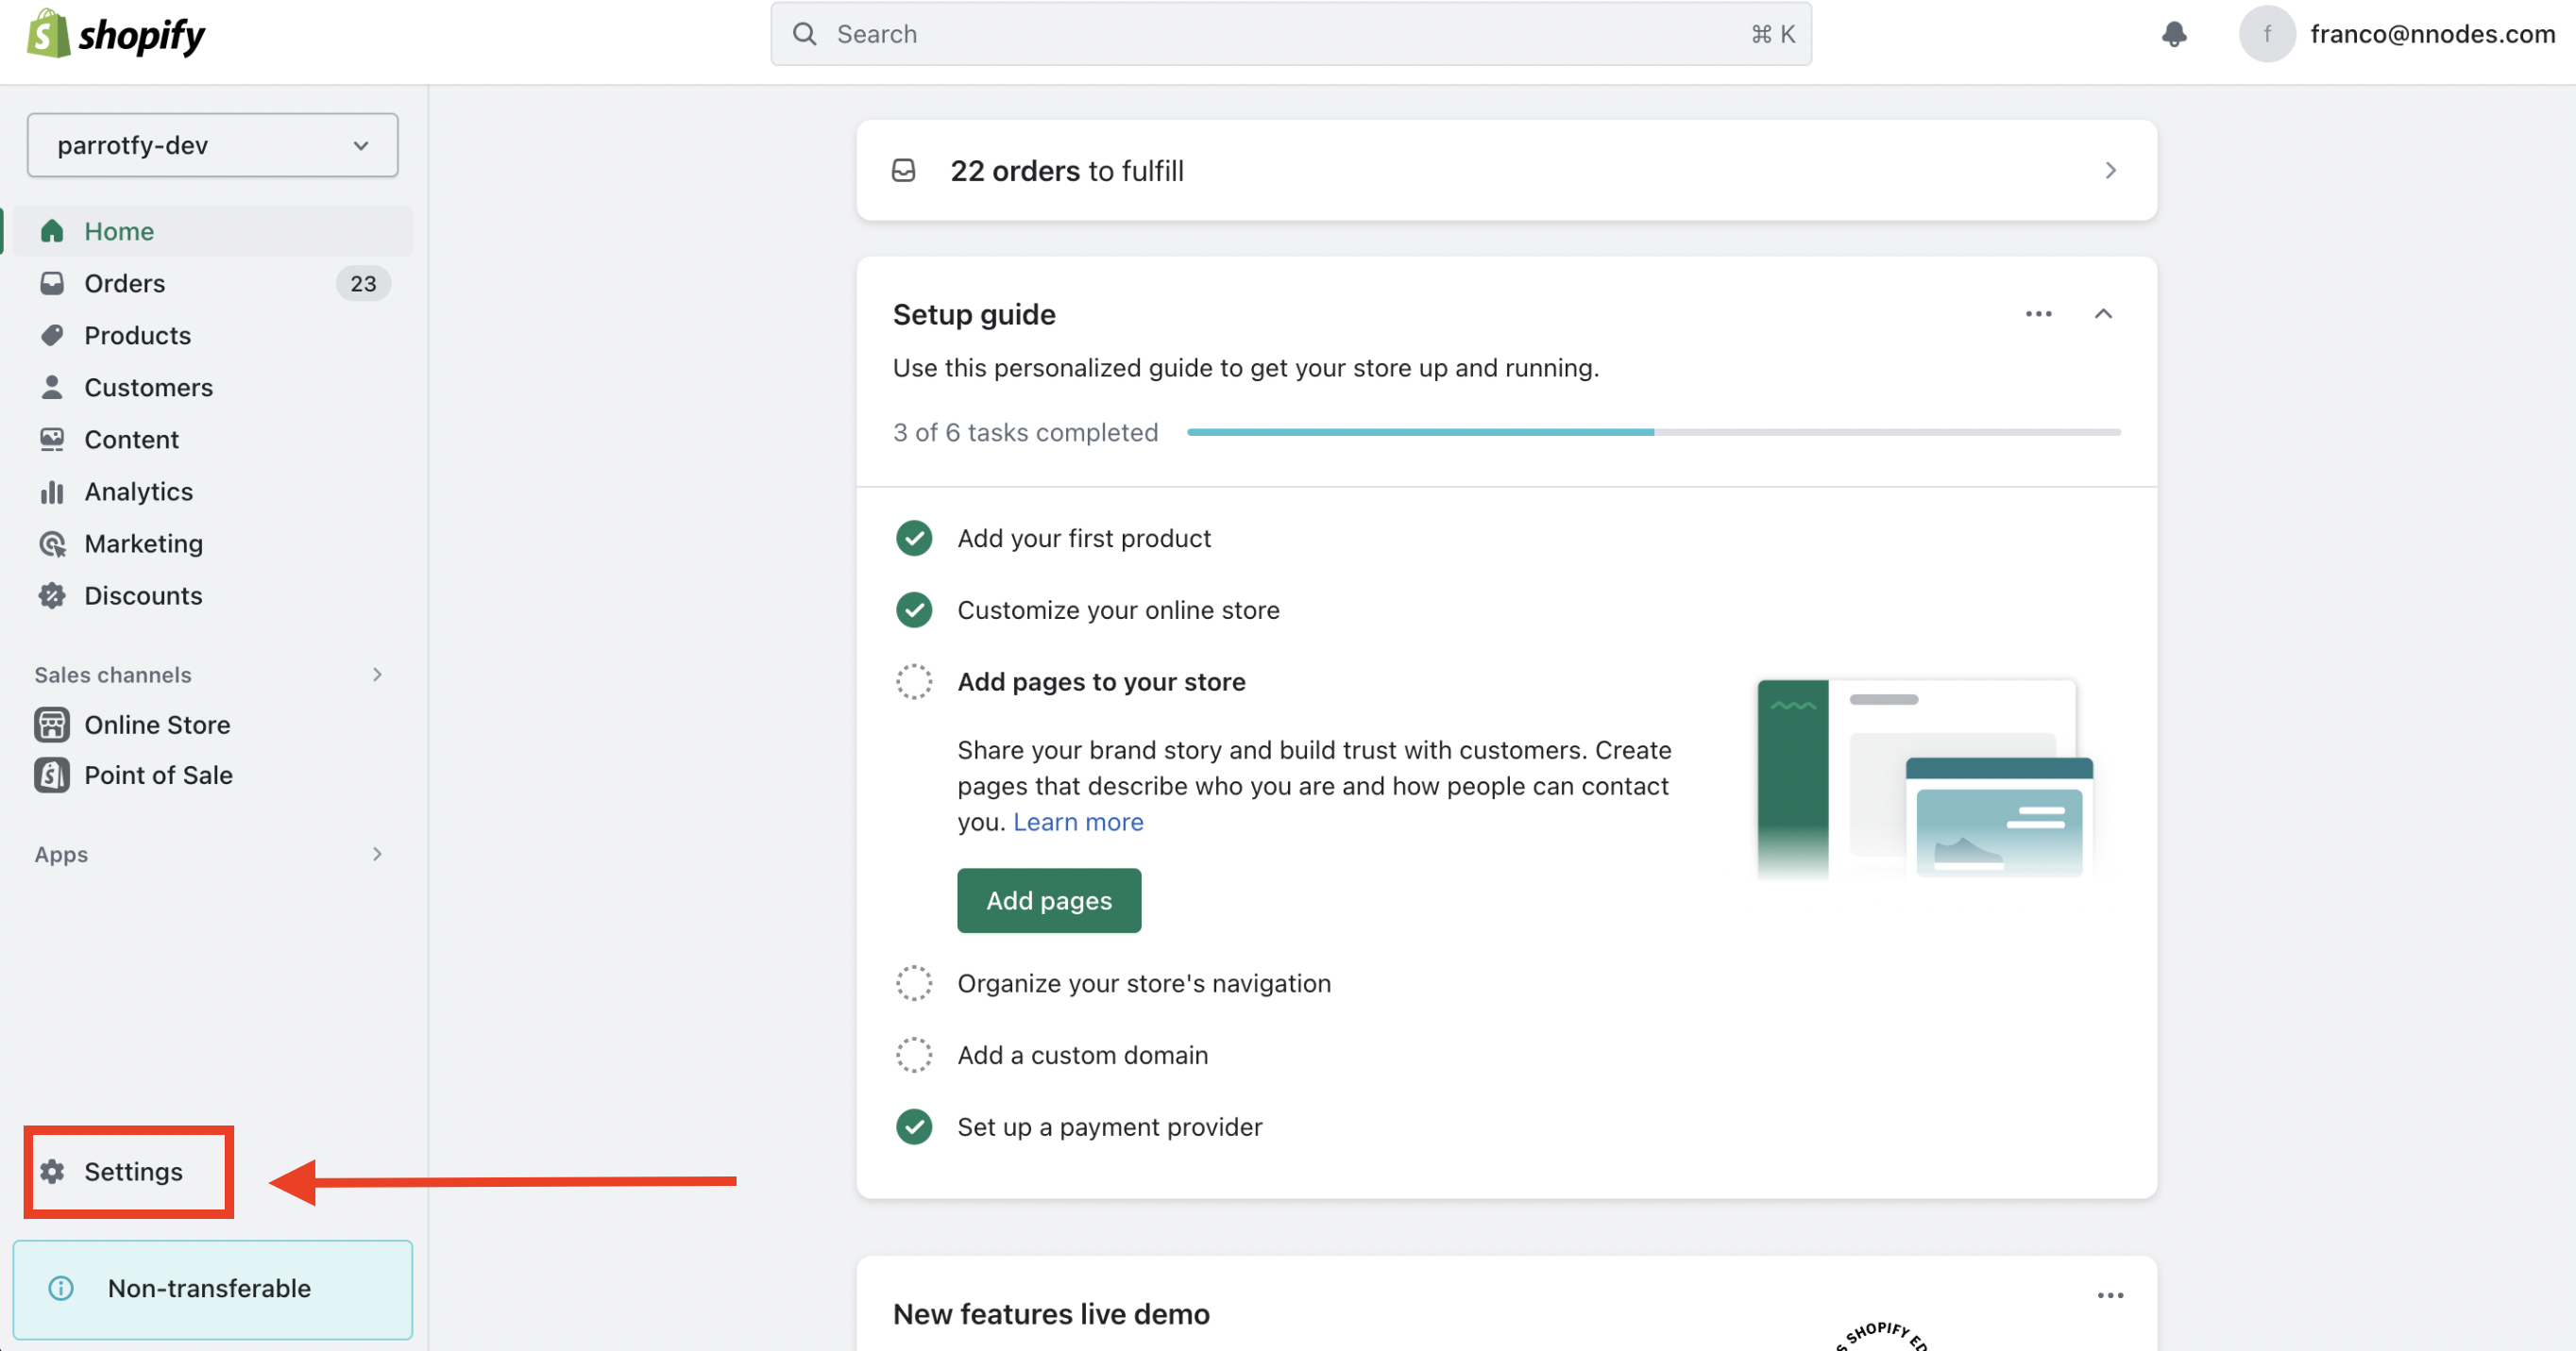Click Non-transferable info icon
This screenshot has width=2576, height=1351.
(x=61, y=1288)
